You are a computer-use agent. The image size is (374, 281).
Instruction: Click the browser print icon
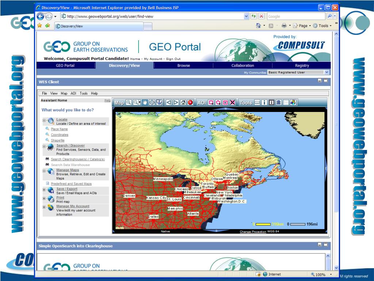pos(284,26)
